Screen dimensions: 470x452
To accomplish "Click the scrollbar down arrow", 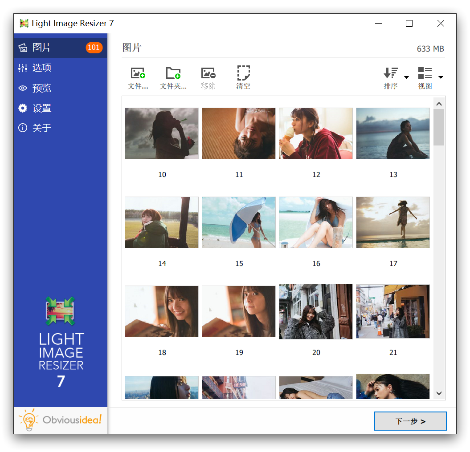I will point(439,393).
